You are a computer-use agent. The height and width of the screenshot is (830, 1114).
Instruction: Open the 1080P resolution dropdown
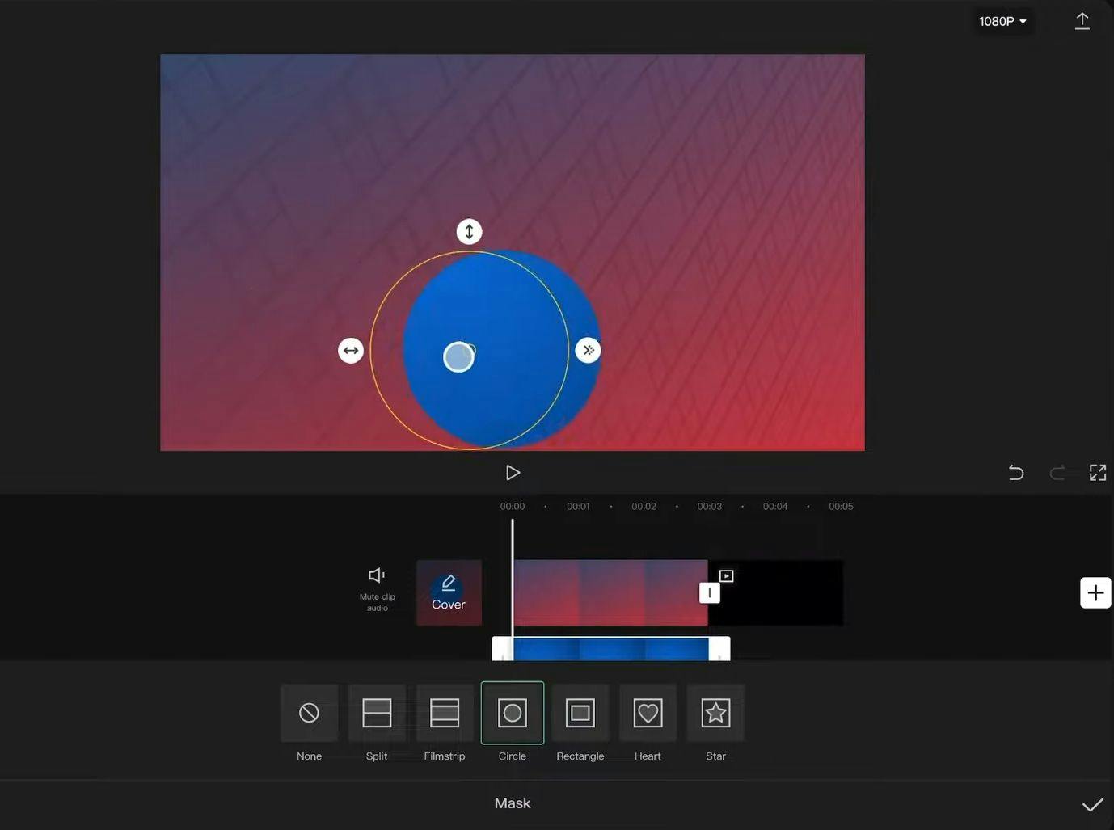click(1002, 21)
